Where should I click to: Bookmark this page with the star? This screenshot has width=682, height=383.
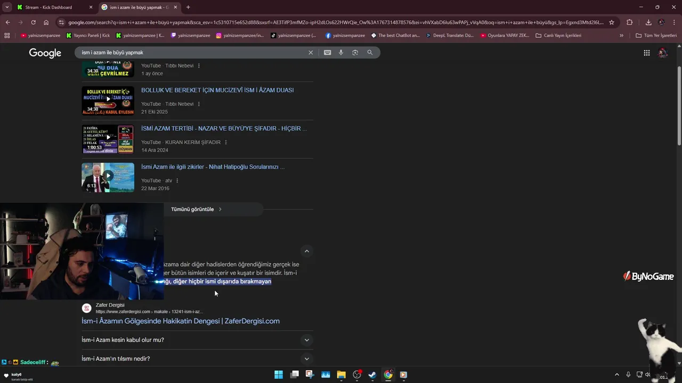tap(612, 22)
